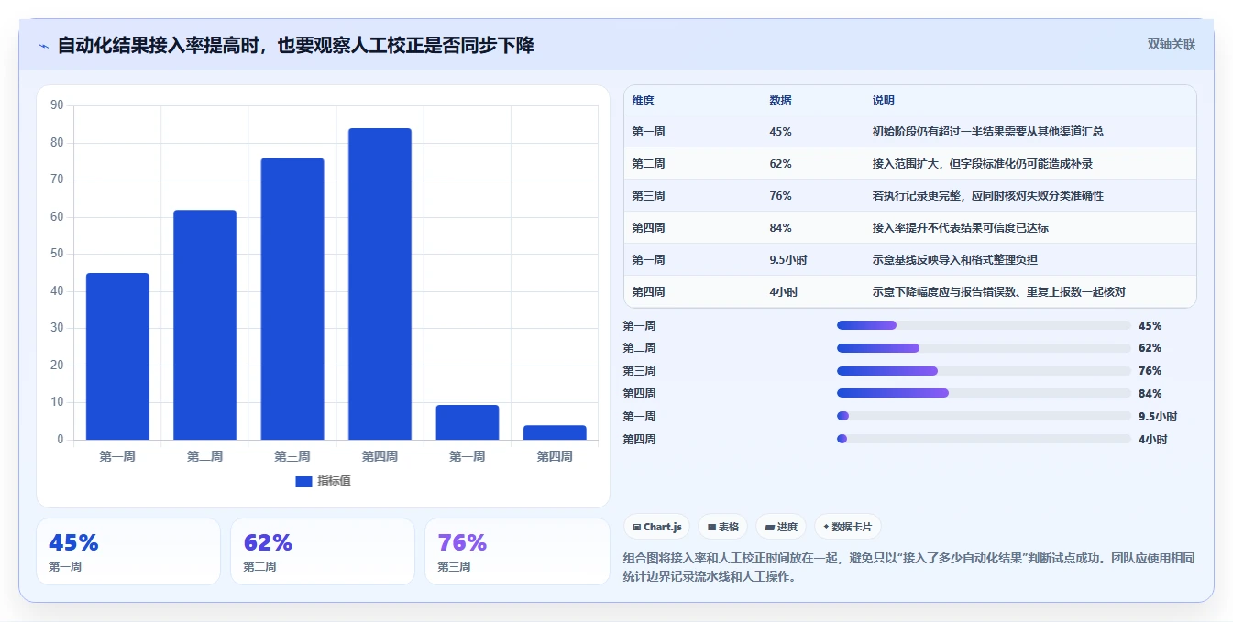Click the 84% value beside the progress bar

coord(1150,394)
